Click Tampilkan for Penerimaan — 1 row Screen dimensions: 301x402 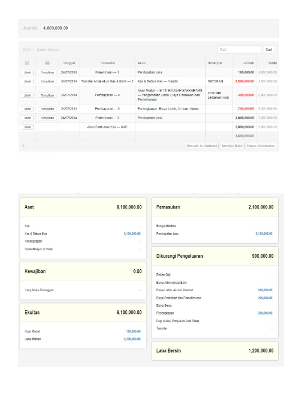click(x=47, y=73)
